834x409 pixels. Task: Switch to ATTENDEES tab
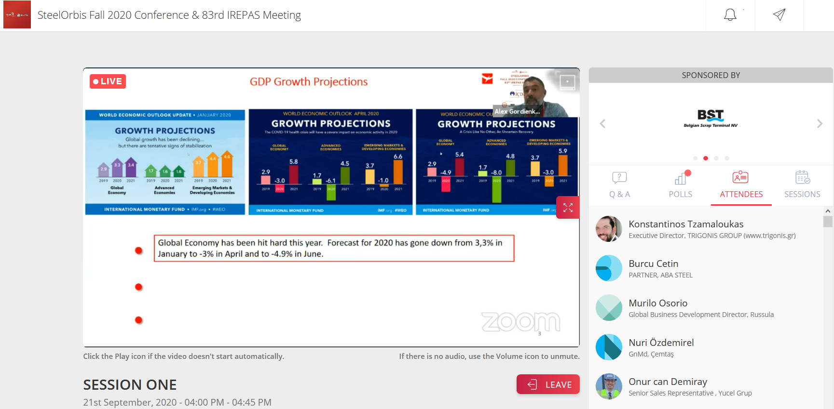(741, 185)
